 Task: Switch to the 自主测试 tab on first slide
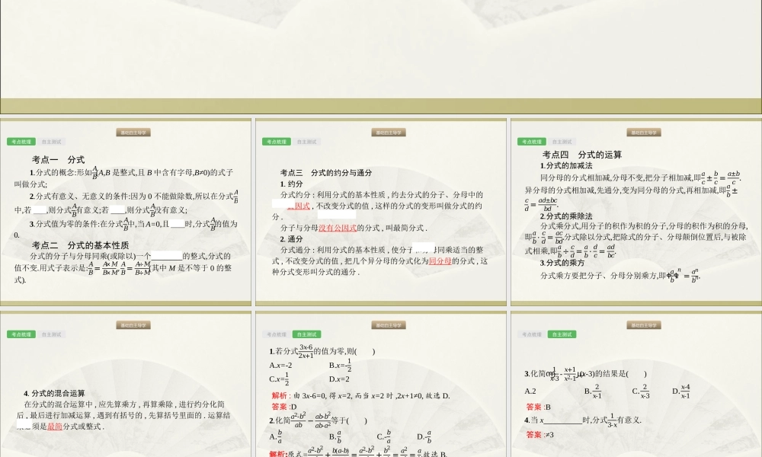(x=53, y=141)
